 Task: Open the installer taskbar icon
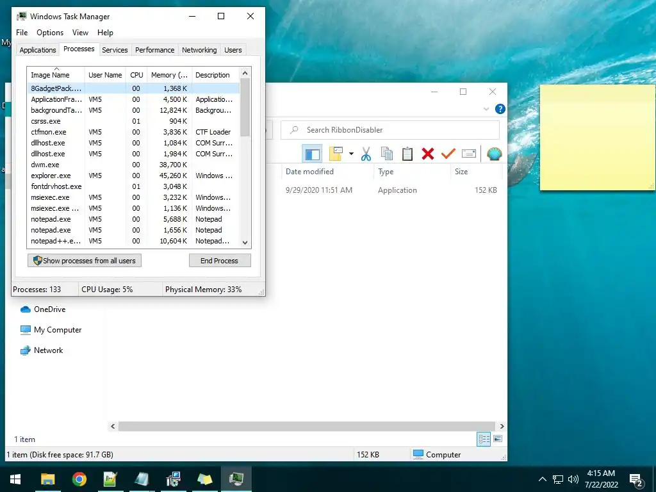pyautogui.click(x=173, y=479)
